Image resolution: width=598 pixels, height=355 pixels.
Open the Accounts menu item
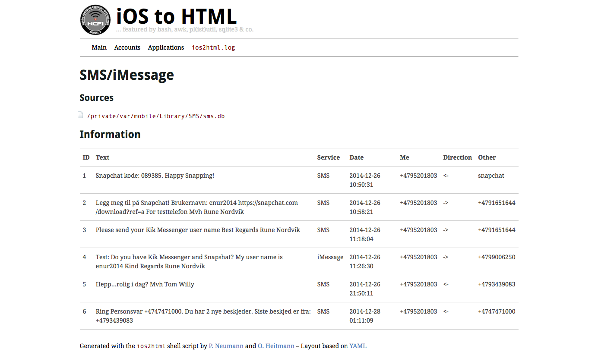pyautogui.click(x=127, y=47)
